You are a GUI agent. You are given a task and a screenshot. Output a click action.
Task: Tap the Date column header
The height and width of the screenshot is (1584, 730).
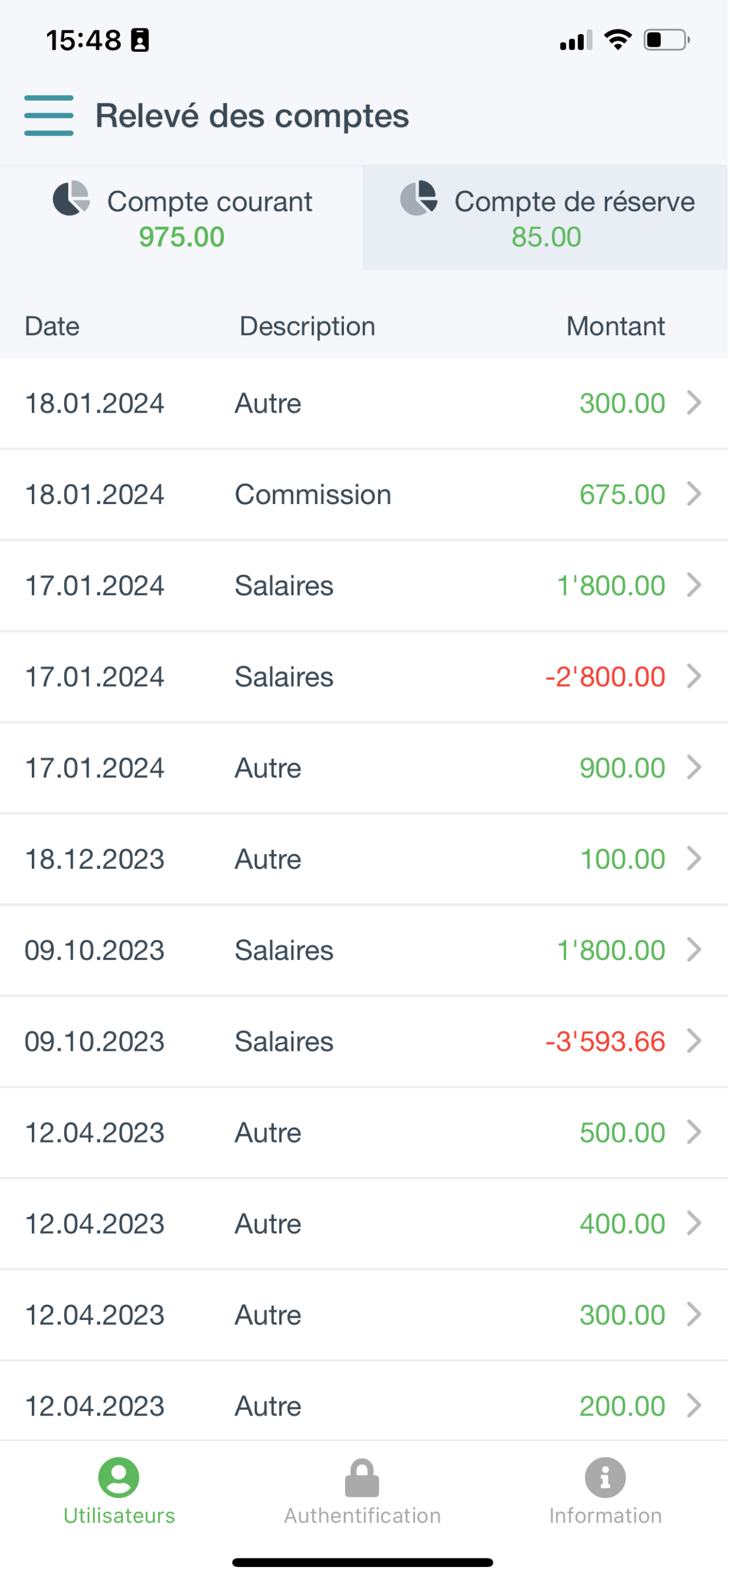[x=52, y=327]
